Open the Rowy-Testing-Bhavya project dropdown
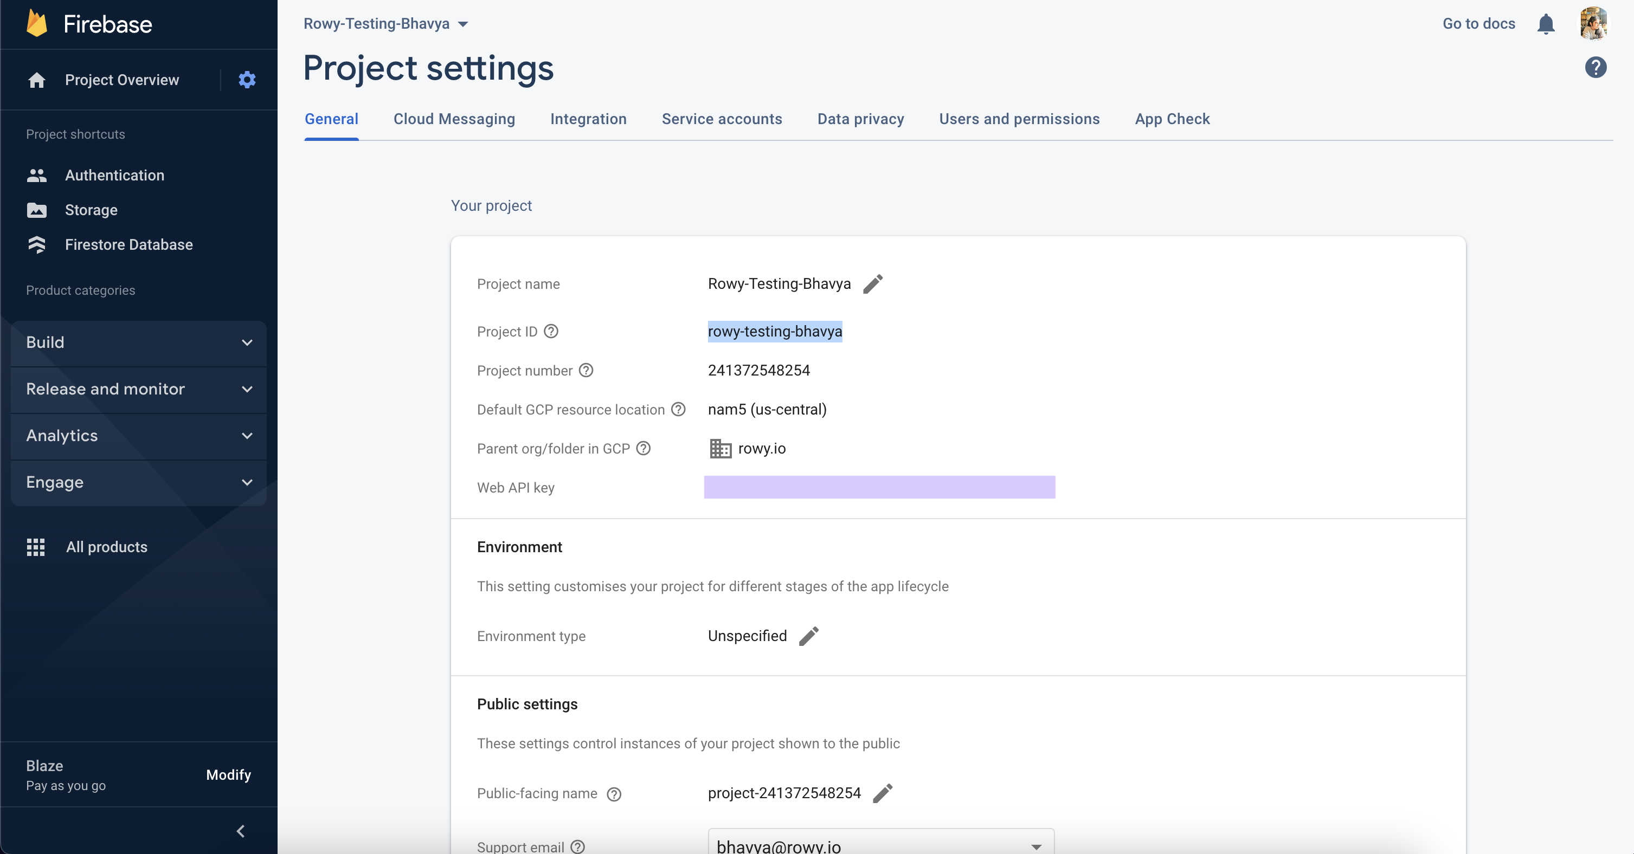1634x854 pixels. click(385, 24)
